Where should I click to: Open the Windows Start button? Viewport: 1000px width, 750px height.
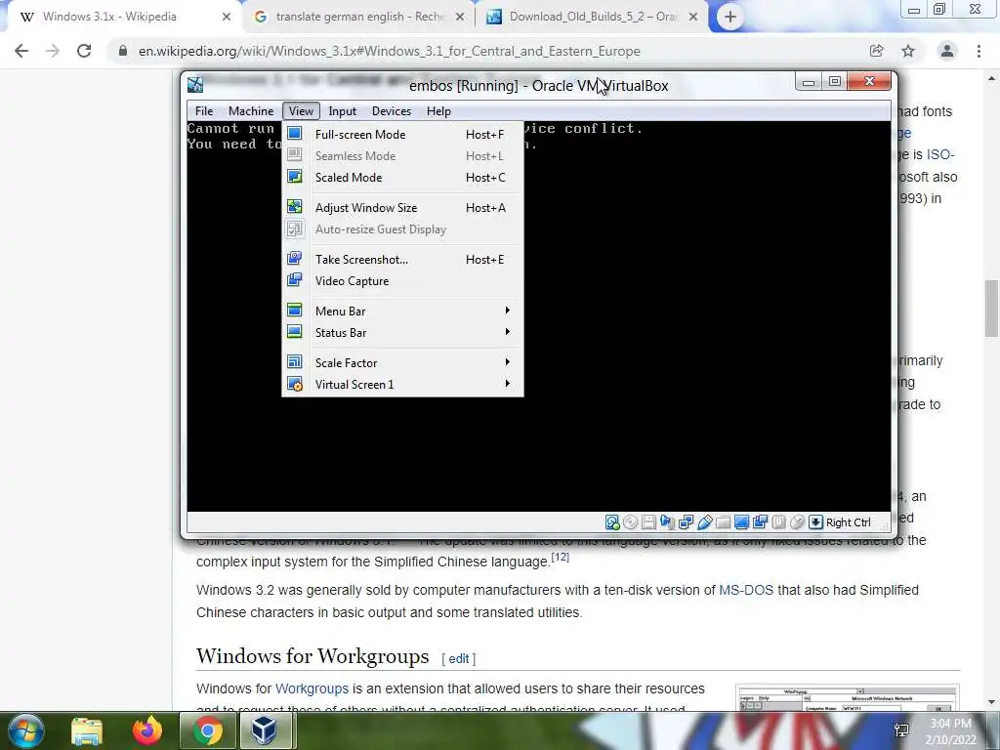click(25, 730)
